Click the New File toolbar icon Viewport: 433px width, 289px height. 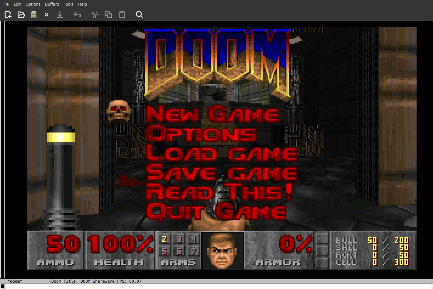tap(8, 15)
